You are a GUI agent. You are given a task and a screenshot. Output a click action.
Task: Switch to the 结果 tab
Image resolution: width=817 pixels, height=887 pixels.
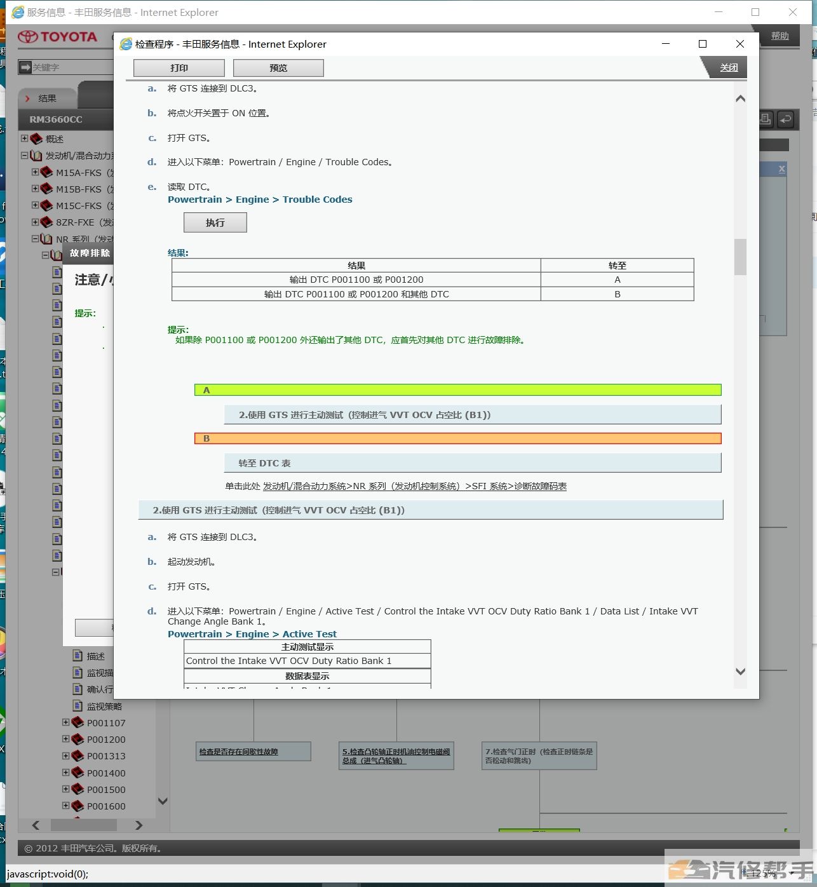click(47, 98)
